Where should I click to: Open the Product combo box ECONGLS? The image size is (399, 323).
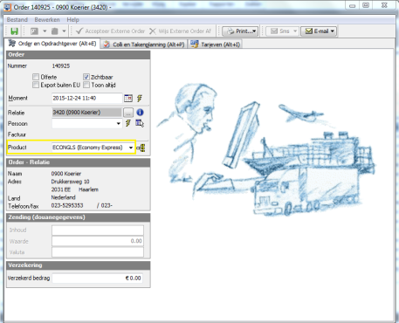93,148
